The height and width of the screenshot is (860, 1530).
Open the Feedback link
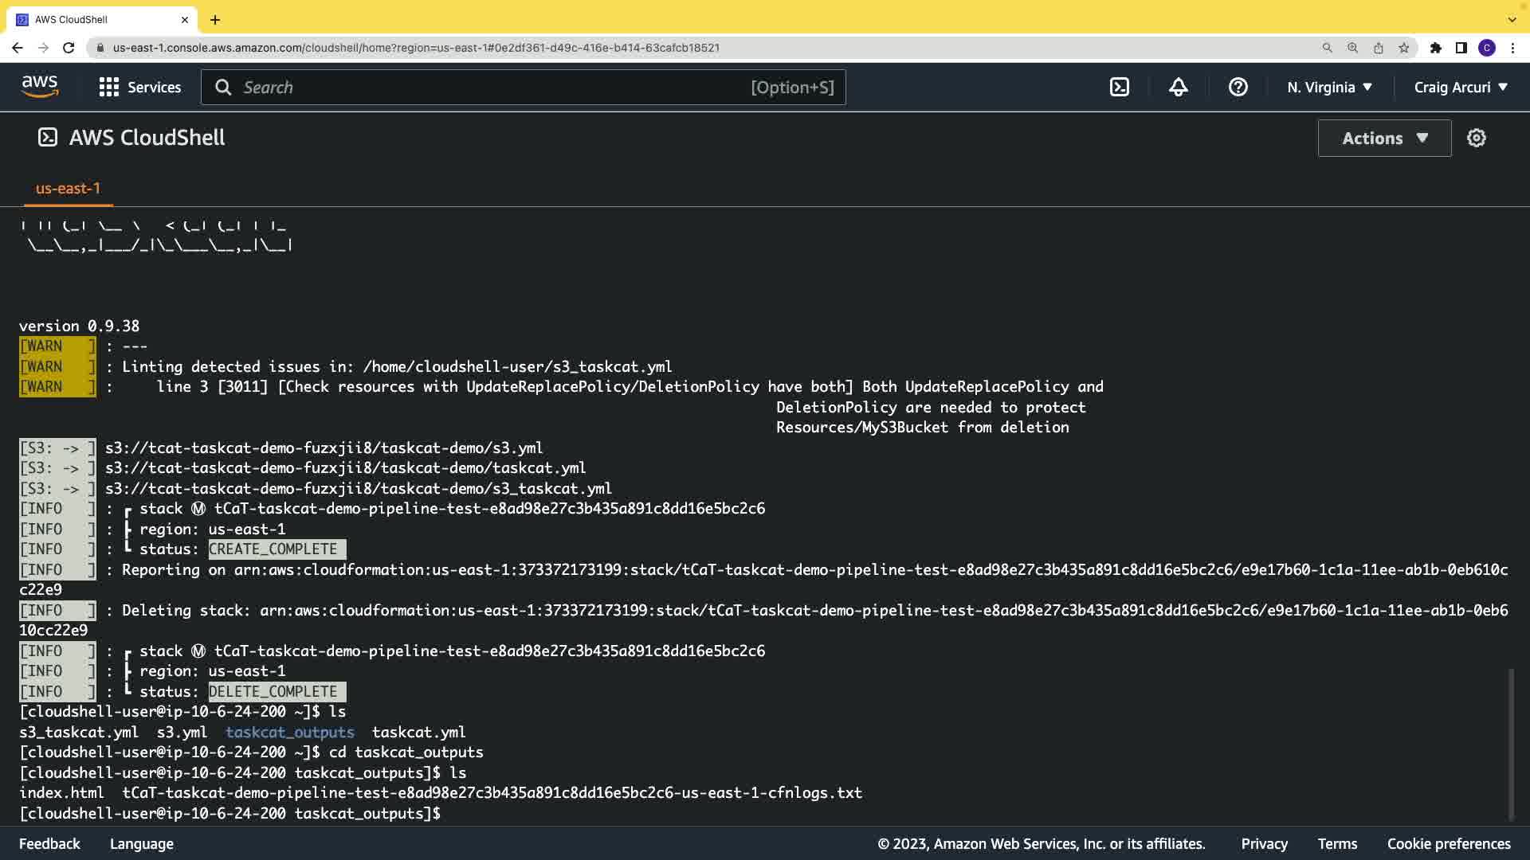pos(49,843)
